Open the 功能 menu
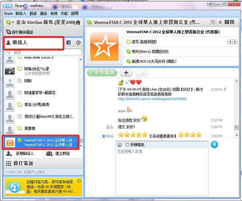This screenshot has width=242, height=201. coord(64,13)
